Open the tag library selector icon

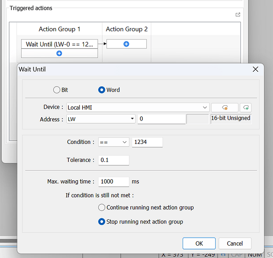tap(225, 108)
